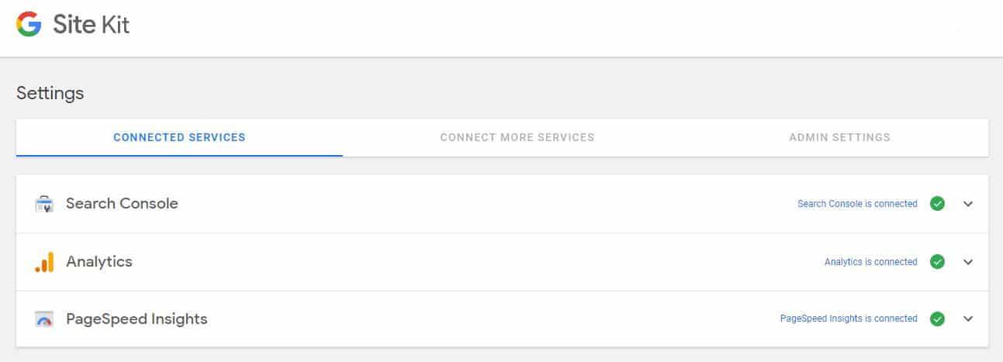Click "PageSpeed Insights is connected" status text
Image resolution: width=1003 pixels, height=362 pixels.
849,319
